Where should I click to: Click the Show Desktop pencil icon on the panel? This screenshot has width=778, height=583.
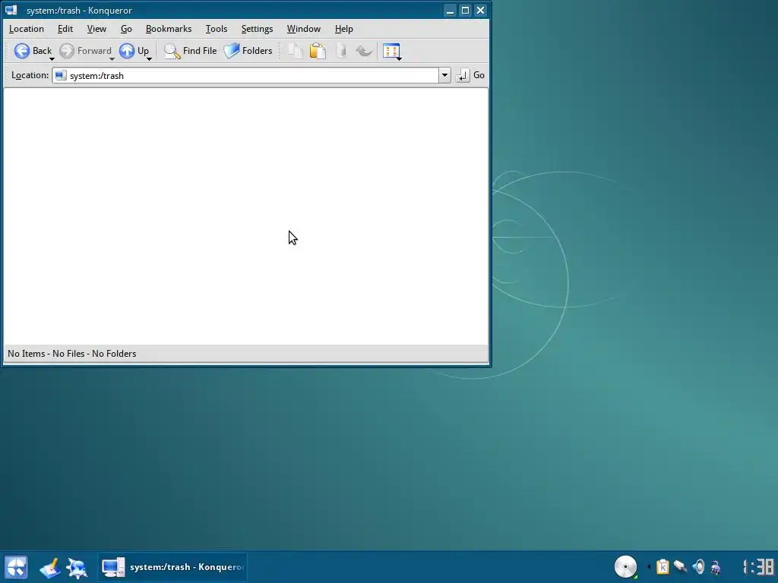coord(49,568)
